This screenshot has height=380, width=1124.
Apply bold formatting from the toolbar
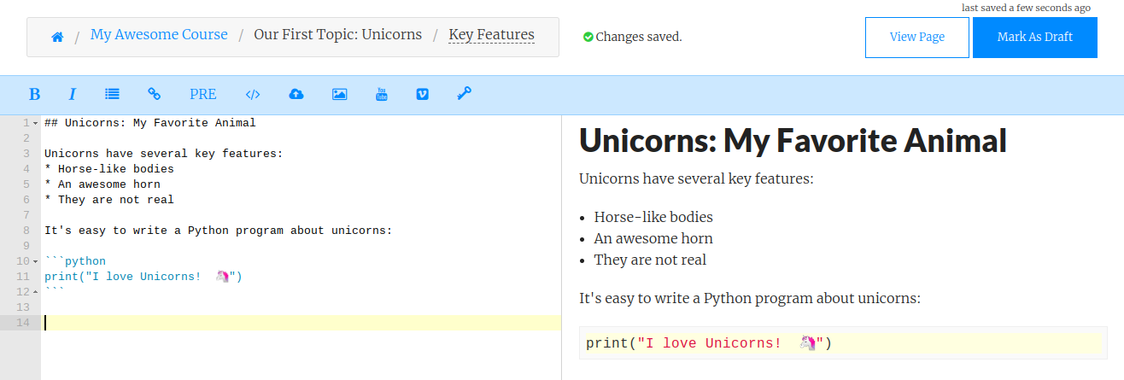pyautogui.click(x=35, y=94)
